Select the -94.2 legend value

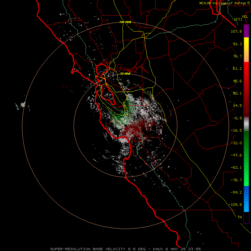236,192
